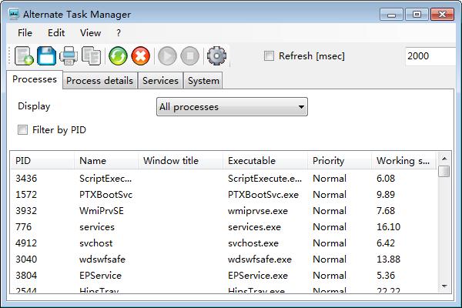Screen dimensions: 462x308
Task: Click the copy pages toolbar icon
Action: pyautogui.click(x=91, y=55)
